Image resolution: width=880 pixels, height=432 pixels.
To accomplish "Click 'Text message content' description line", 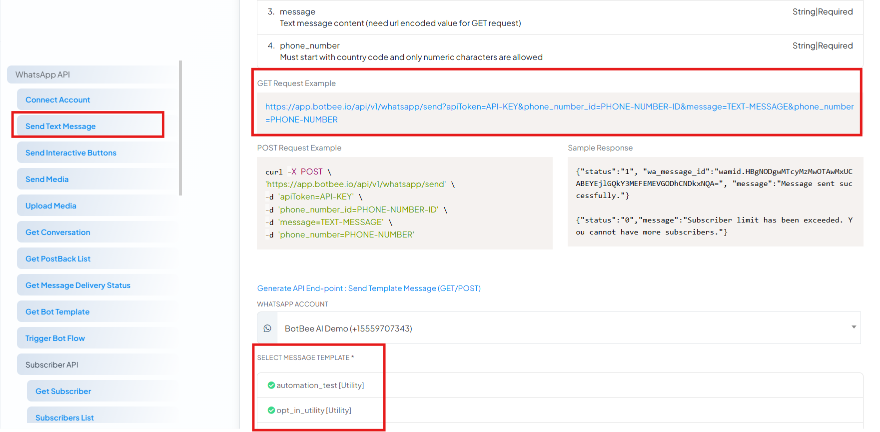I will point(400,23).
